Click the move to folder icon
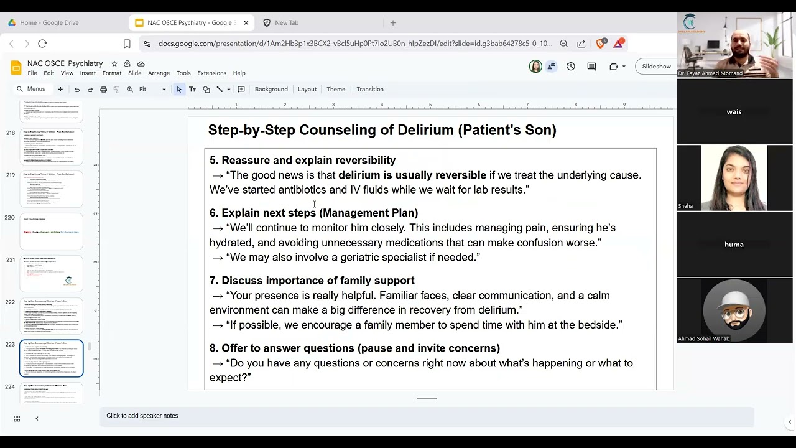 [x=127, y=63]
